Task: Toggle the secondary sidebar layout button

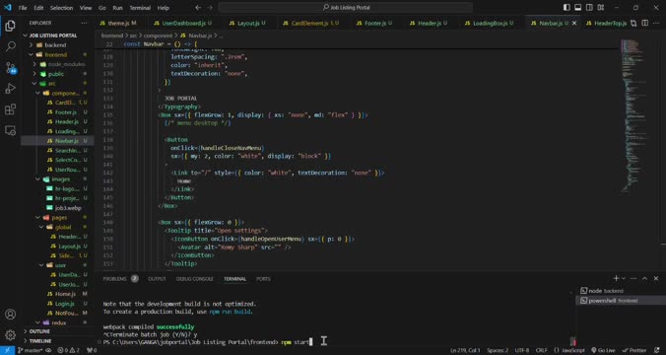Action: point(589,8)
